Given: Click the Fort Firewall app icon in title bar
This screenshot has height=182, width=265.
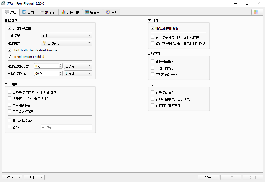Looking at the screenshot, I should (3, 3).
